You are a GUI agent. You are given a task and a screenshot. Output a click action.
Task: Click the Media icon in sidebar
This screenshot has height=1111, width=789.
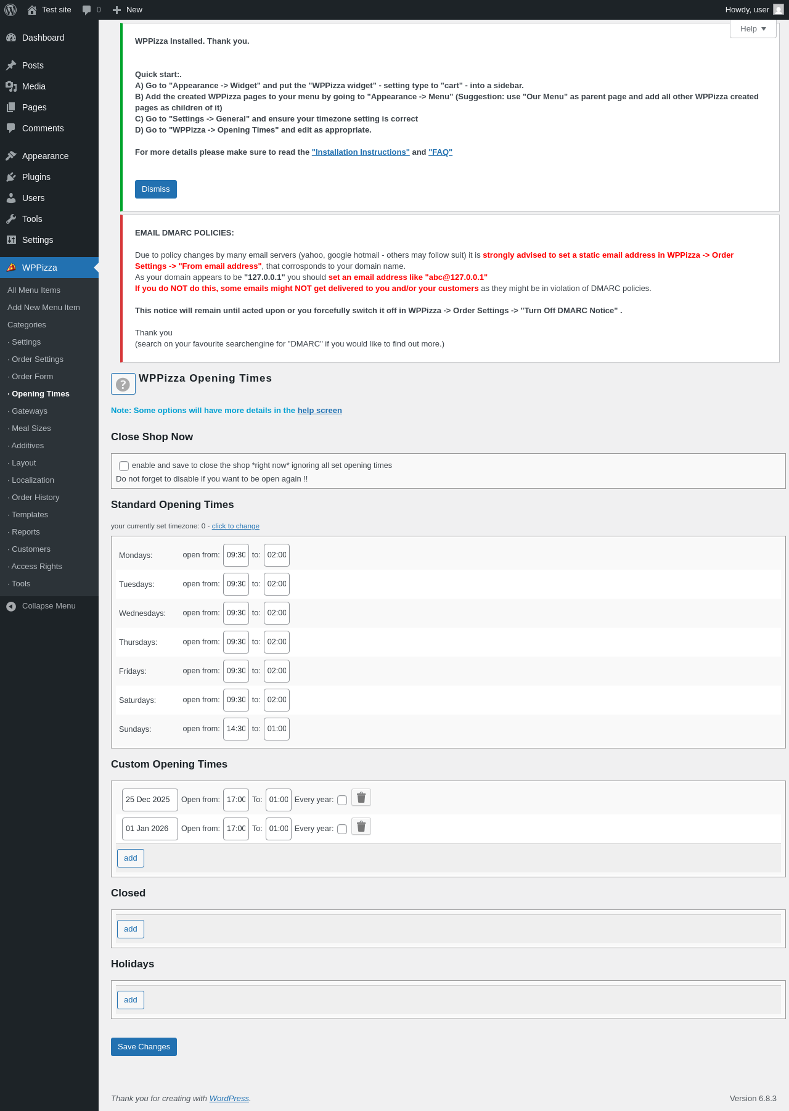point(11,86)
